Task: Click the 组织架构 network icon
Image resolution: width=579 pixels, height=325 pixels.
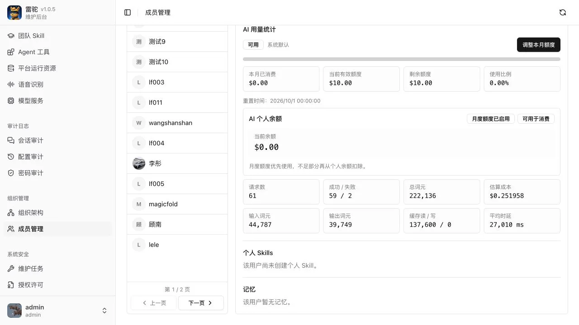Action: pyautogui.click(x=11, y=213)
